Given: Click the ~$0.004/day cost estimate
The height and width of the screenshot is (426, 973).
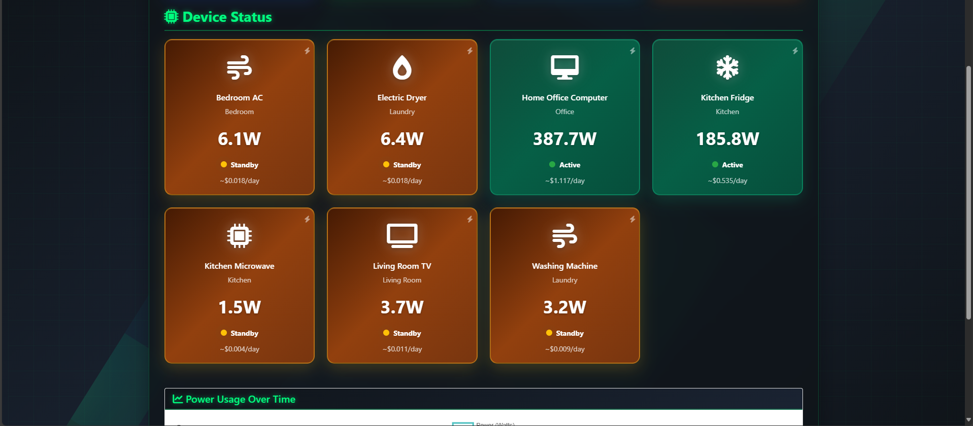Looking at the screenshot, I should (239, 349).
